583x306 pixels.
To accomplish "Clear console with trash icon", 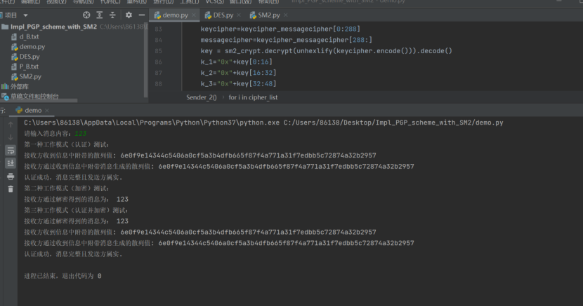I will point(11,189).
